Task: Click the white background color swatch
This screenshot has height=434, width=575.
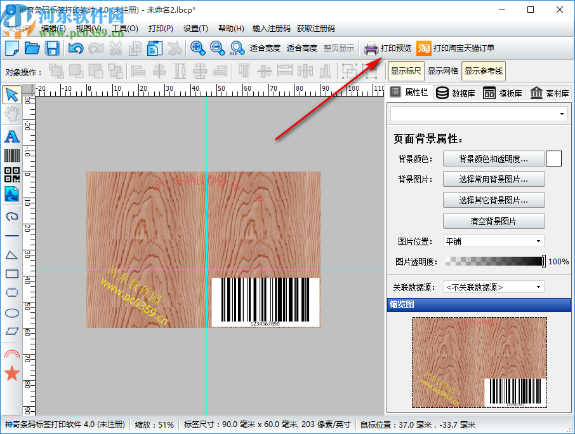Action: [x=553, y=159]
